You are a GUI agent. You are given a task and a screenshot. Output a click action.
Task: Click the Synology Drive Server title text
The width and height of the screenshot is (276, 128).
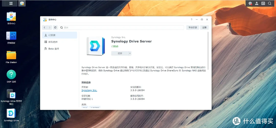tap(132, 41)
